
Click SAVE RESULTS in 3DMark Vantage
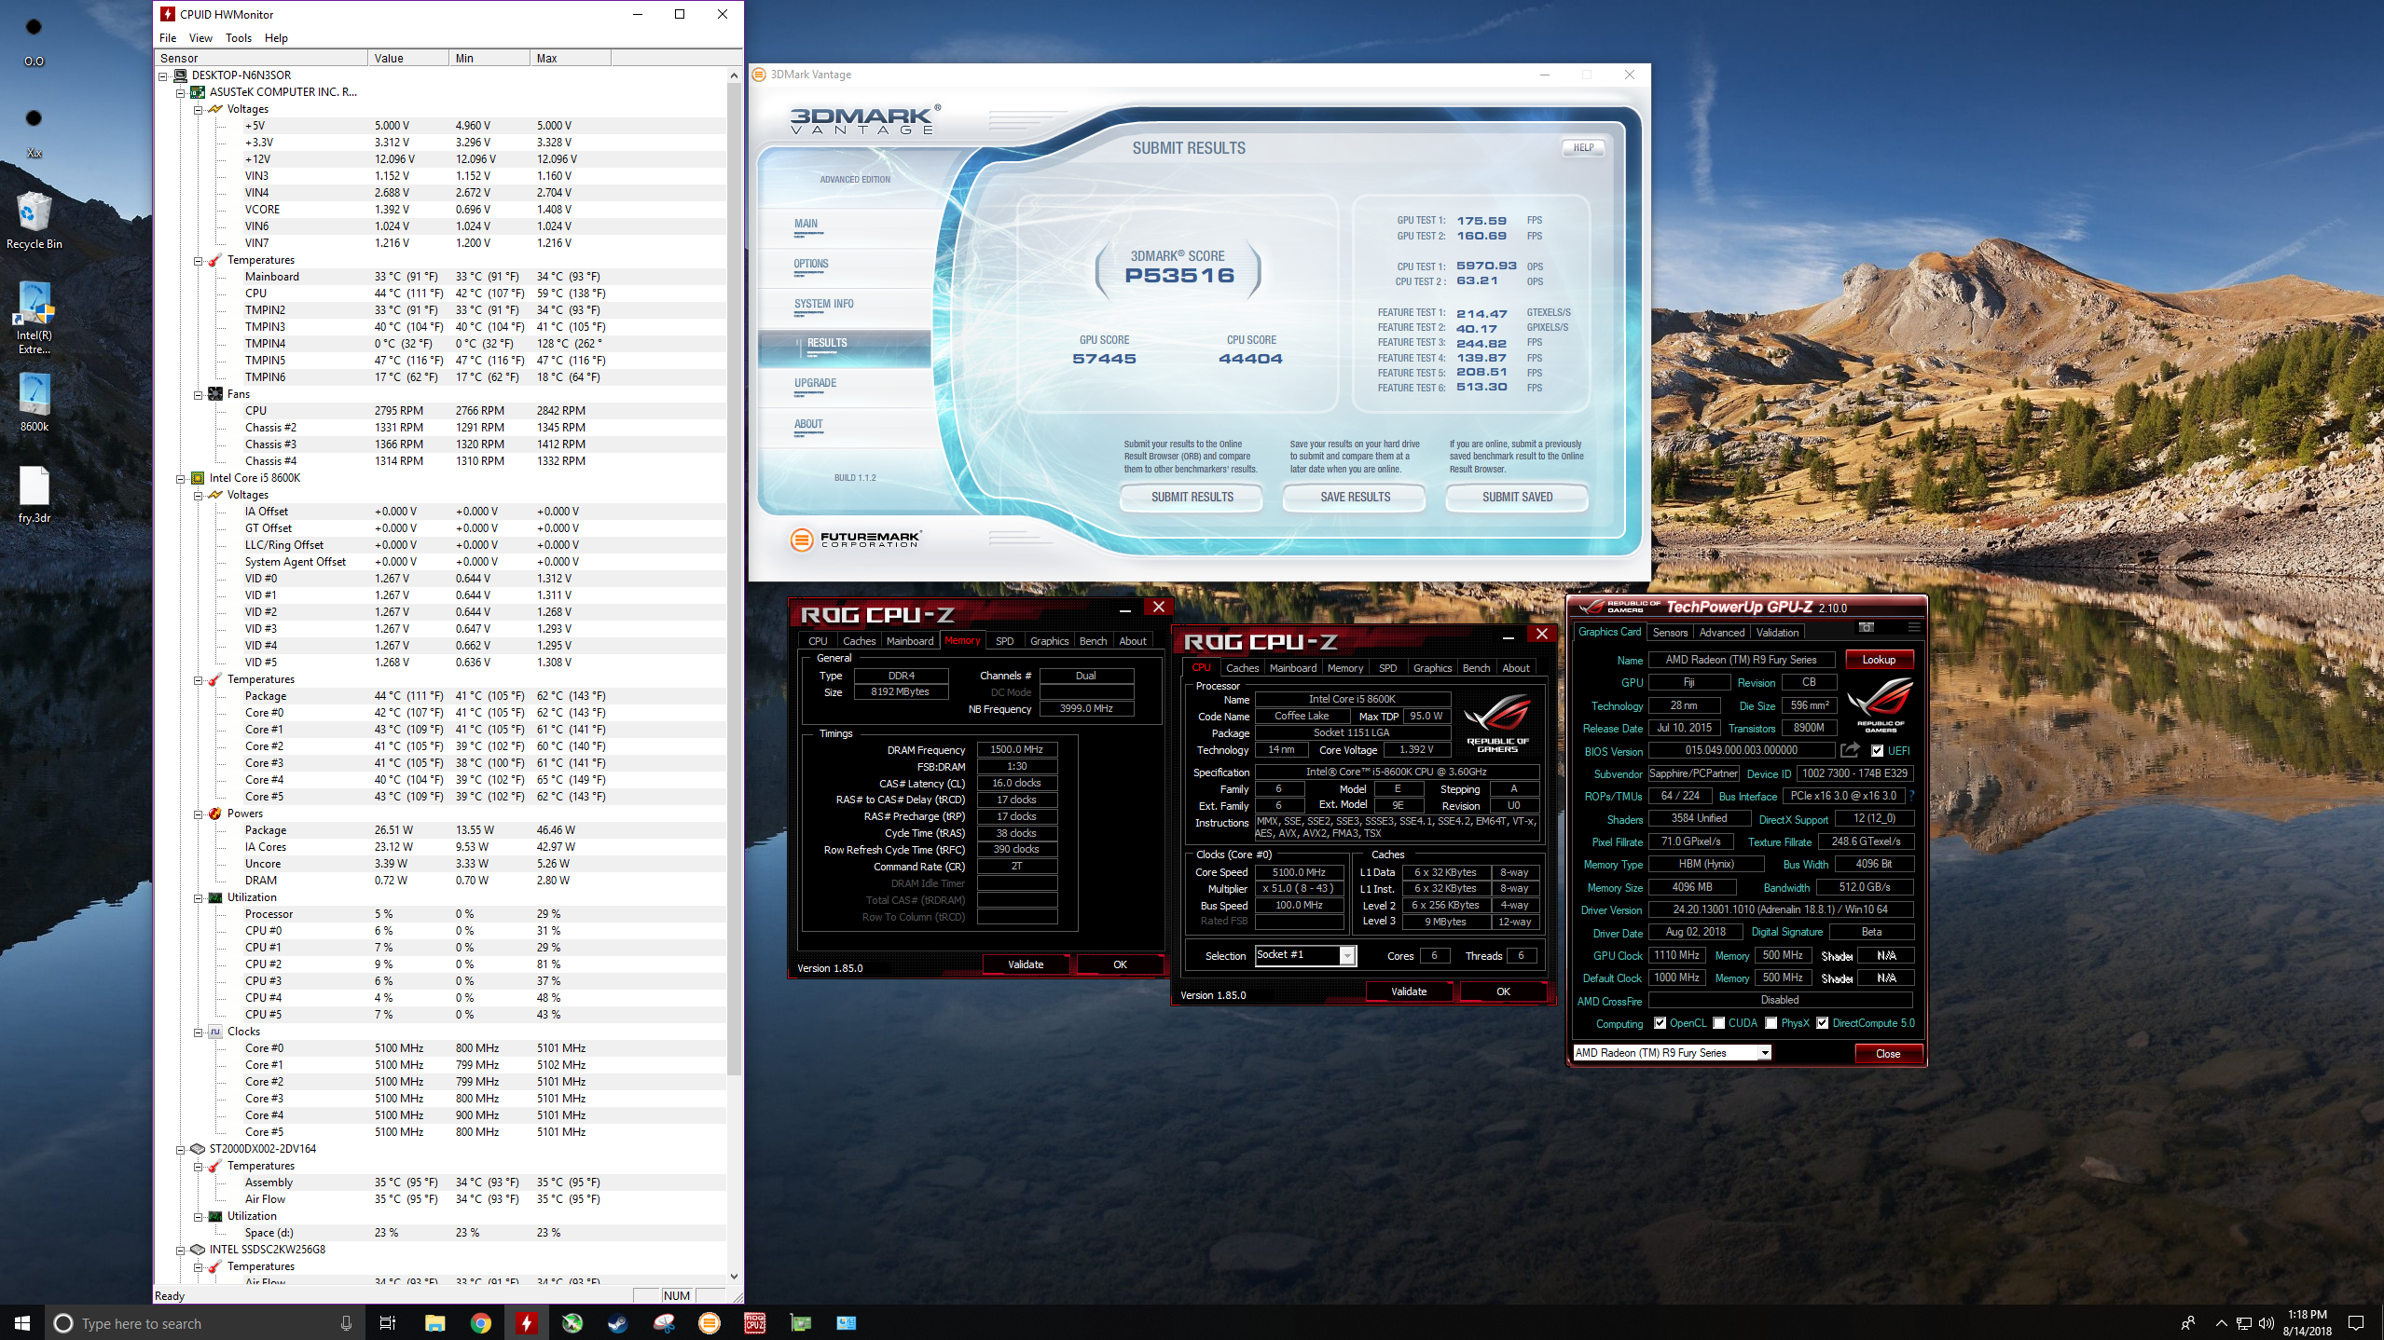point(1355,497)
